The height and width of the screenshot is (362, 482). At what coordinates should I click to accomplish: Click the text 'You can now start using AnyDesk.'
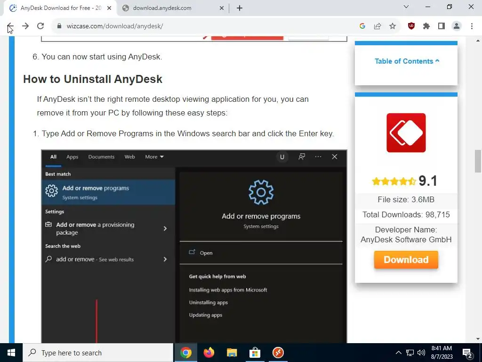102,57
